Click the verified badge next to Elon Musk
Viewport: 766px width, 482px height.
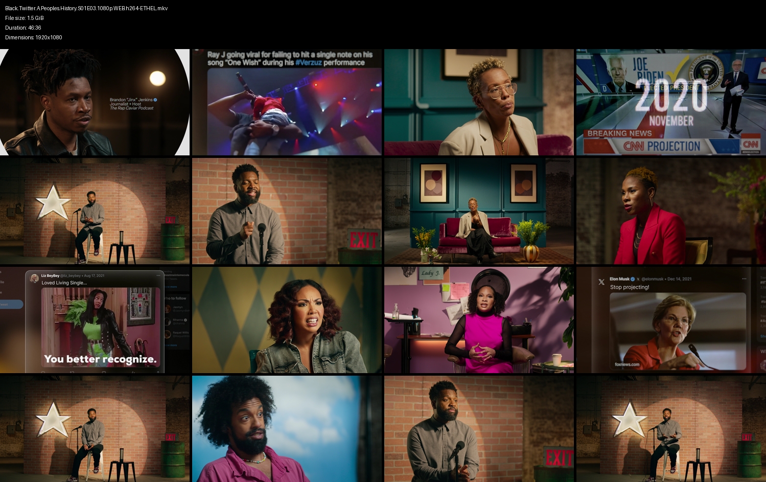click(x=633, y=279)
